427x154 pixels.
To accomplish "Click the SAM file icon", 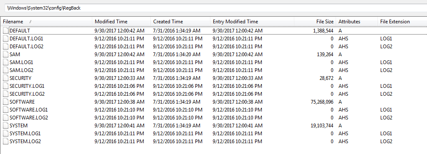I will (x=5, y=55).
